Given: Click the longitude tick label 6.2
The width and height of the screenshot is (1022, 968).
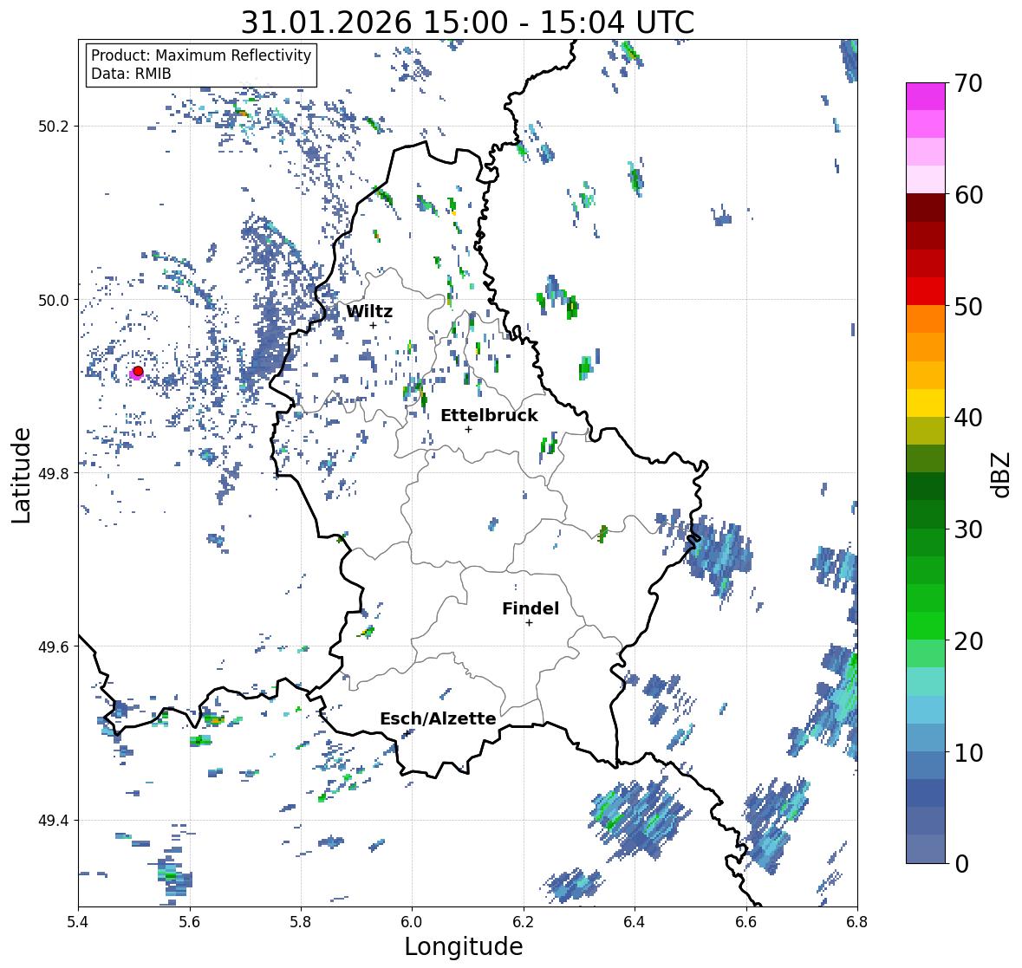Looking at the screenshot, I should coord(524,922).
